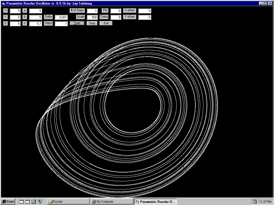Click the Exit button
Image resolution: width=274 pixels, height=205 pixels.
106,23
